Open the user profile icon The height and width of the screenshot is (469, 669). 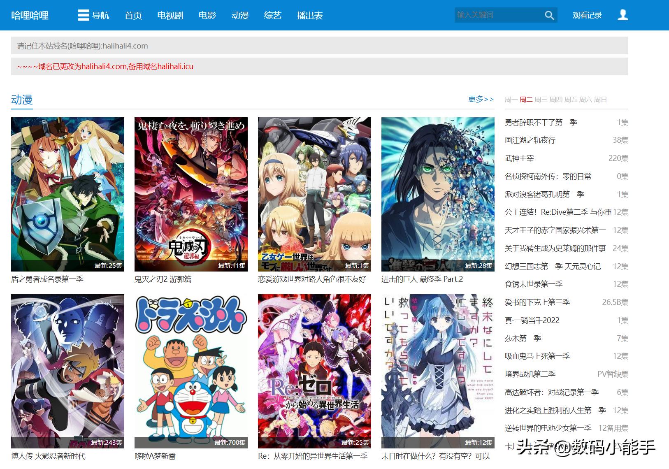[x=623, y=15]
